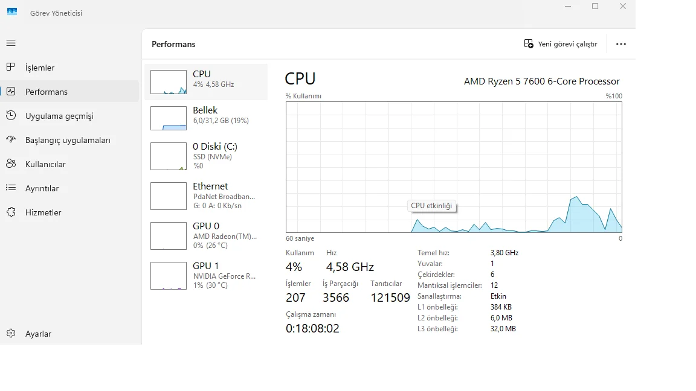Image resolution: width=696 pixels, height=391 pixels.
Task: Click the İşlemler sidebar icon
Action: (x=11, y=67)
